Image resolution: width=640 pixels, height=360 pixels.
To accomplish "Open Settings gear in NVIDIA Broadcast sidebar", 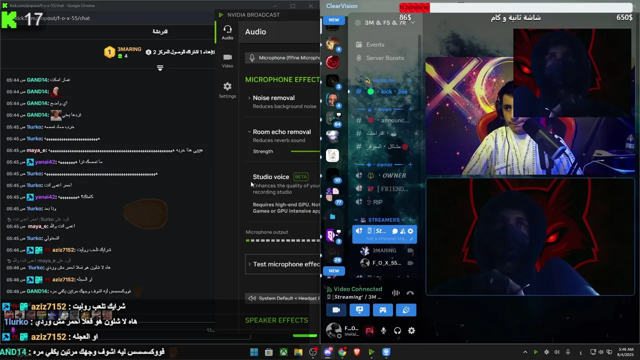I will pyautogui.click(x=227, y=90).
